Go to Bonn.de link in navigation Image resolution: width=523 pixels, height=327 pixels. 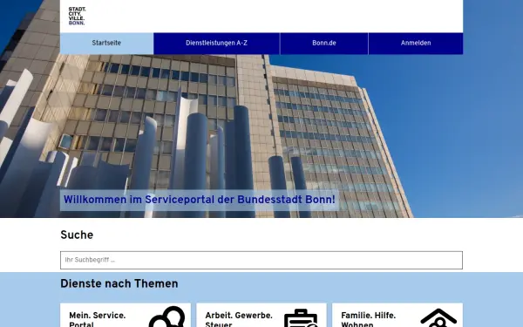coord(324,43)
